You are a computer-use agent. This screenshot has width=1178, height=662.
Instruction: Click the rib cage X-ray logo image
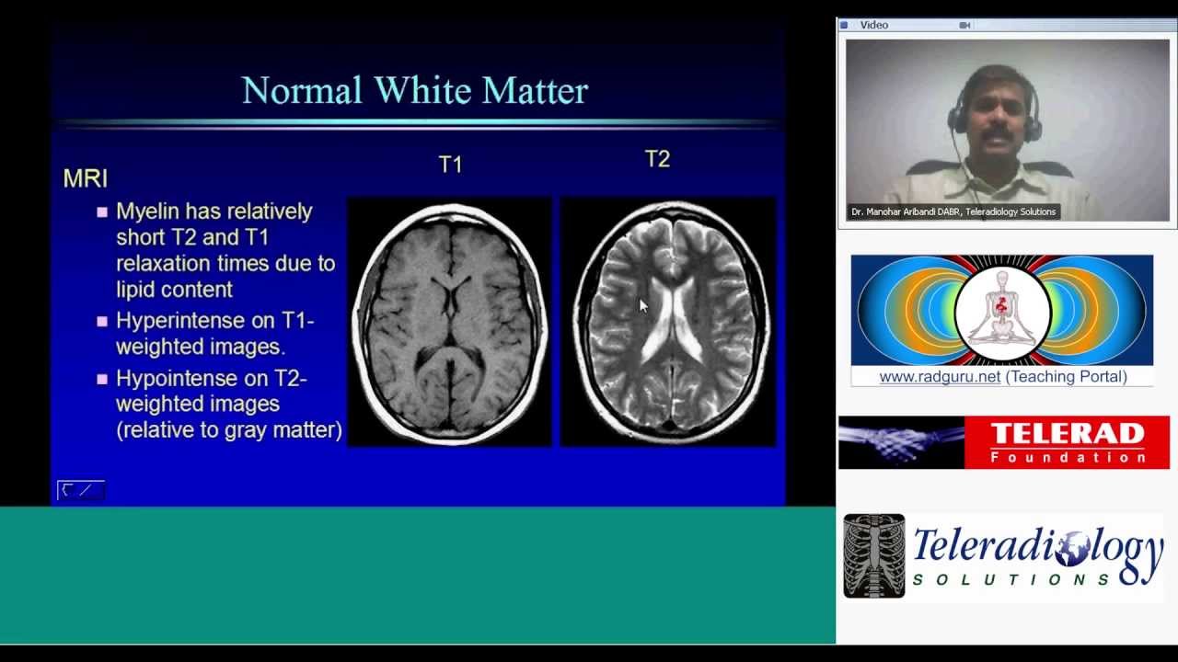click(874, 556)
